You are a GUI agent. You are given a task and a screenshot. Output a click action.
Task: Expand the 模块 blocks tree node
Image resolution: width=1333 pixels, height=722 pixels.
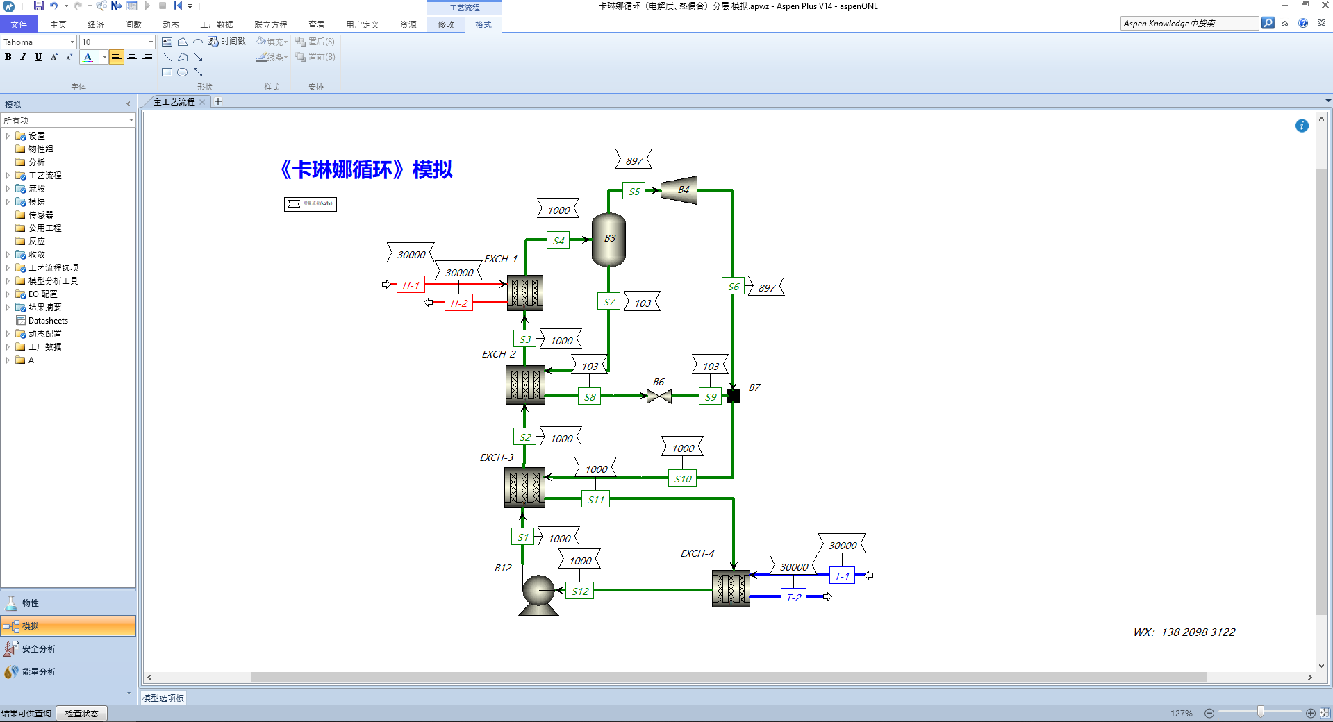click(x=8, y=202)
